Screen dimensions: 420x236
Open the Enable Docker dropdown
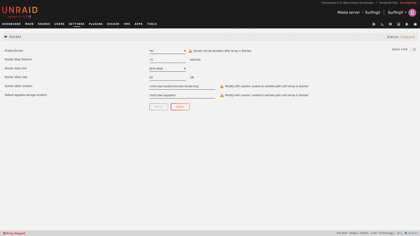tap(168, 51)
